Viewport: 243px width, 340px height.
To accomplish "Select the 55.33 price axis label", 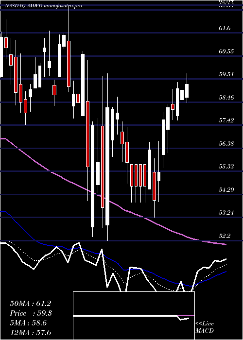I will 226,166.
